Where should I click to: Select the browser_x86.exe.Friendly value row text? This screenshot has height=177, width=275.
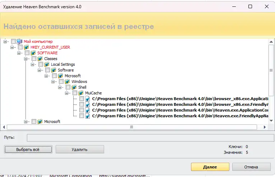click(x=180, y=104)
